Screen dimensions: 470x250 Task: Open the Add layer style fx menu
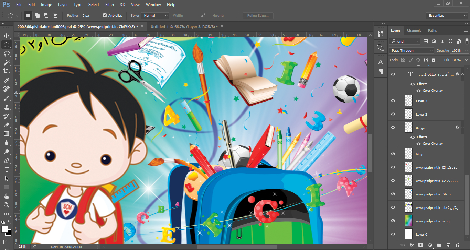(412, 245)
